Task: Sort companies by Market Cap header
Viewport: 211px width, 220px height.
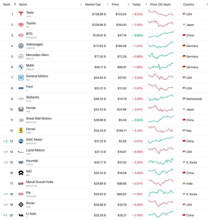Action: tap(93, 4)
